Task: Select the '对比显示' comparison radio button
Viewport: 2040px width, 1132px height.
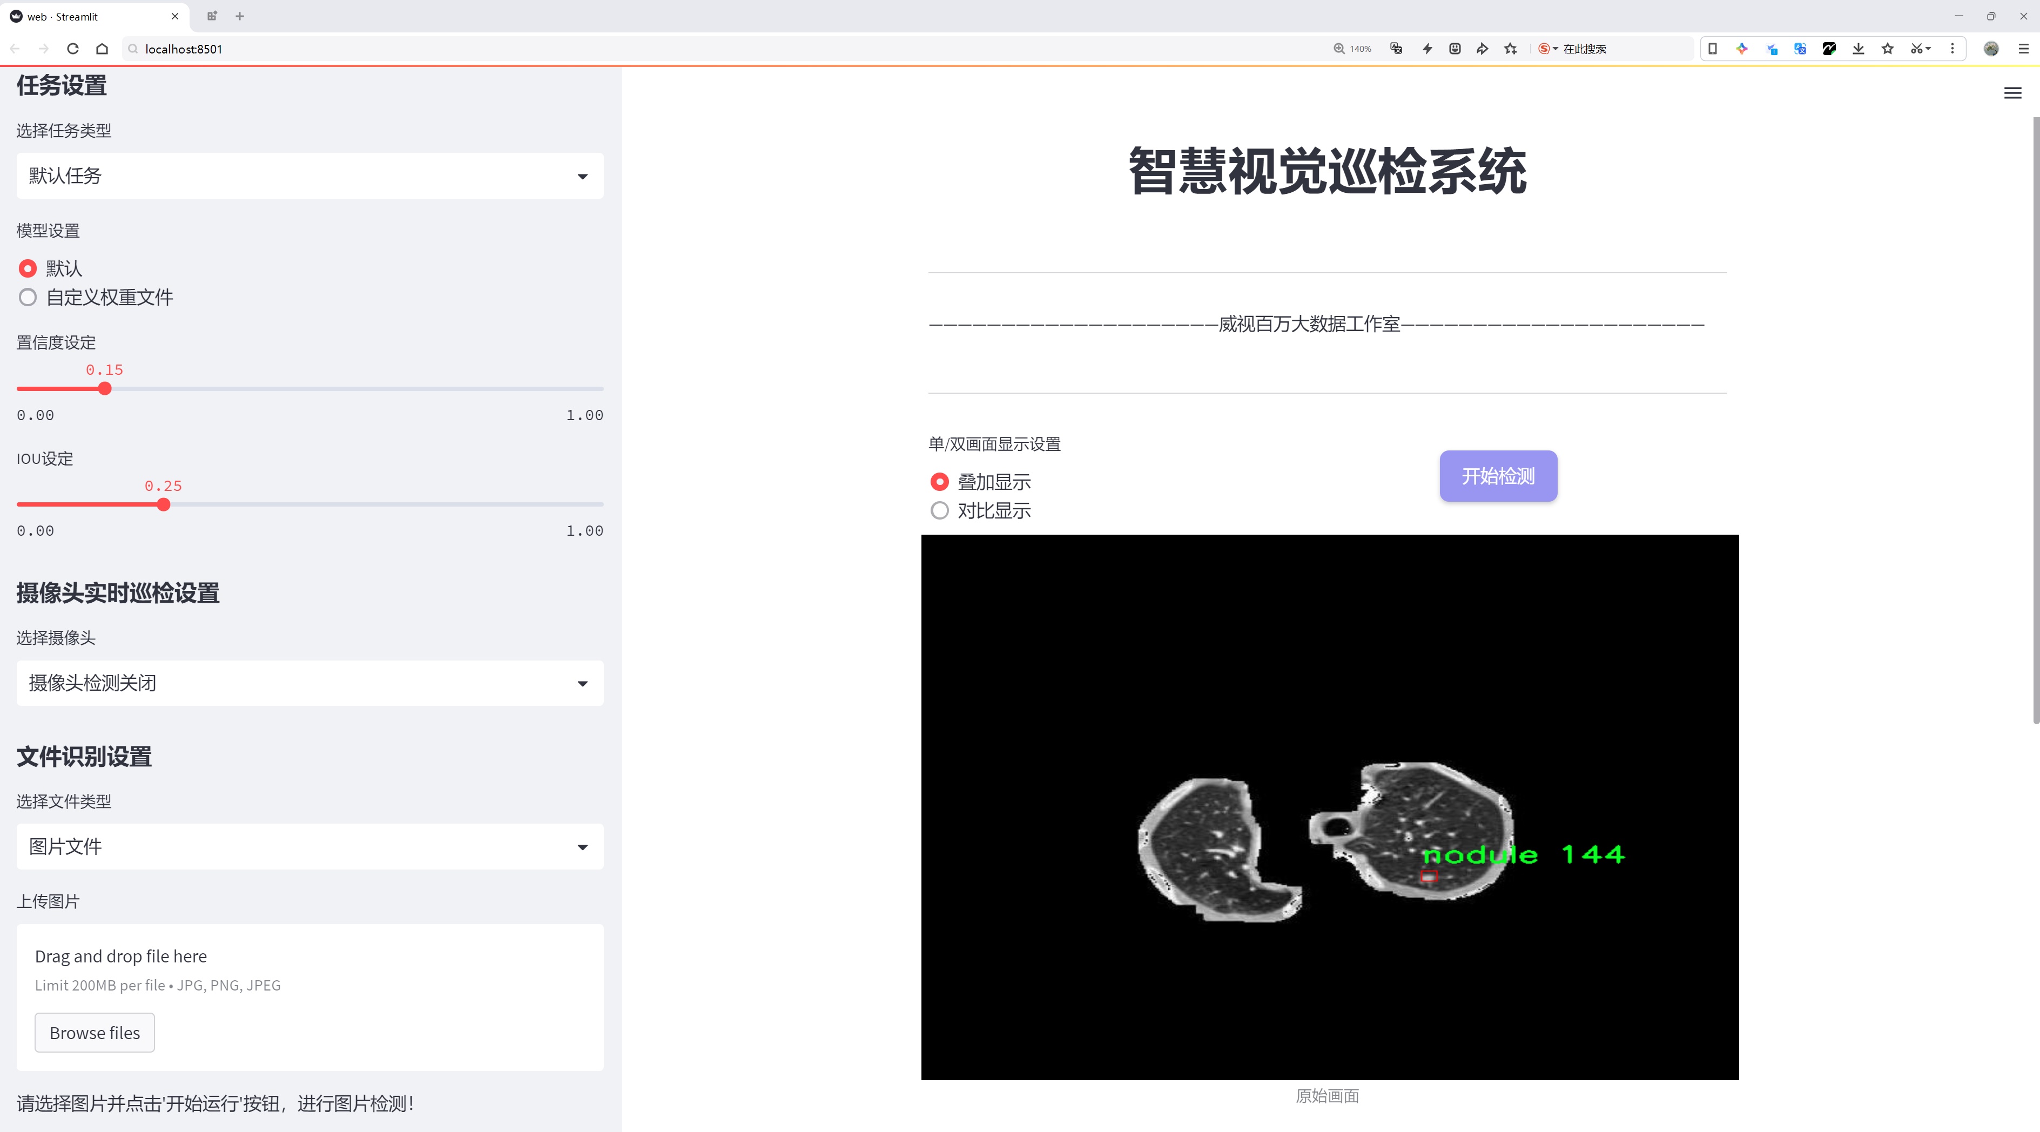Action: tap(939, 510)
